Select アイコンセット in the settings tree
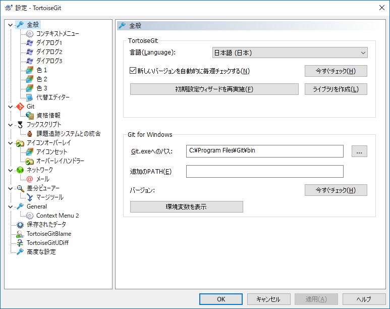The height and width of the screenshot is (309, 390). coord(51,152)
